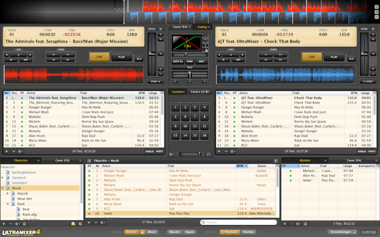Screen dimensions: 380x237
Task: Toggle AUTO DJ mode
Action: (178, 62)
